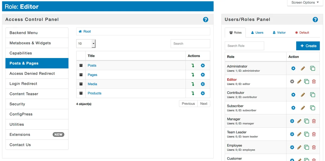
Task: Drill down into Products with green arrow
Action: pyautogui.click(x=193, y=93)
